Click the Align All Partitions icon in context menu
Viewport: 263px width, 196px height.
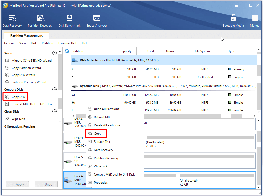90,109
